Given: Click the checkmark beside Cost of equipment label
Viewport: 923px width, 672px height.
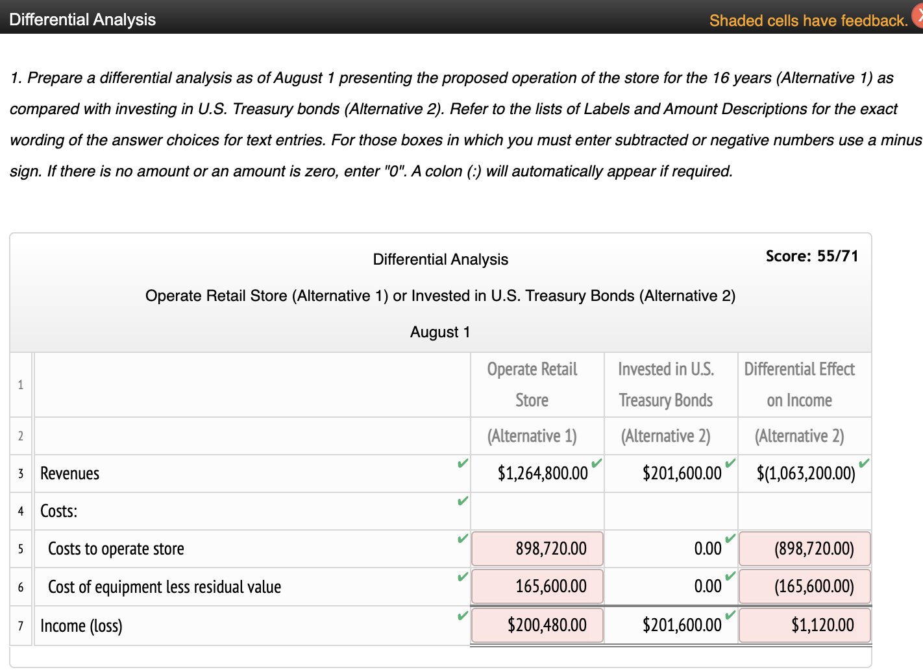Looking at the screenshot, I should 462,577.
